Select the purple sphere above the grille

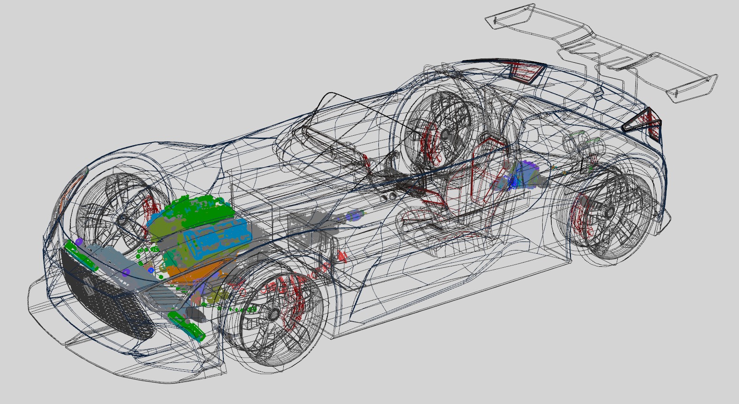[79, 242]
